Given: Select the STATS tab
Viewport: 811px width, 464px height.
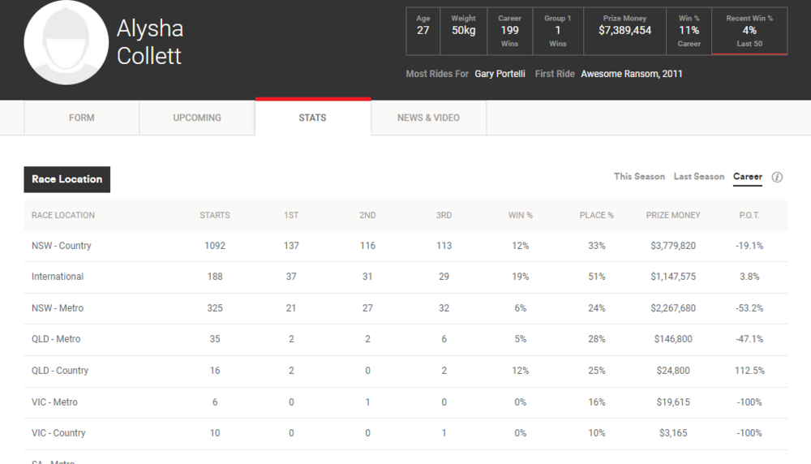Looking at the screenshot, I should (312, 118).
